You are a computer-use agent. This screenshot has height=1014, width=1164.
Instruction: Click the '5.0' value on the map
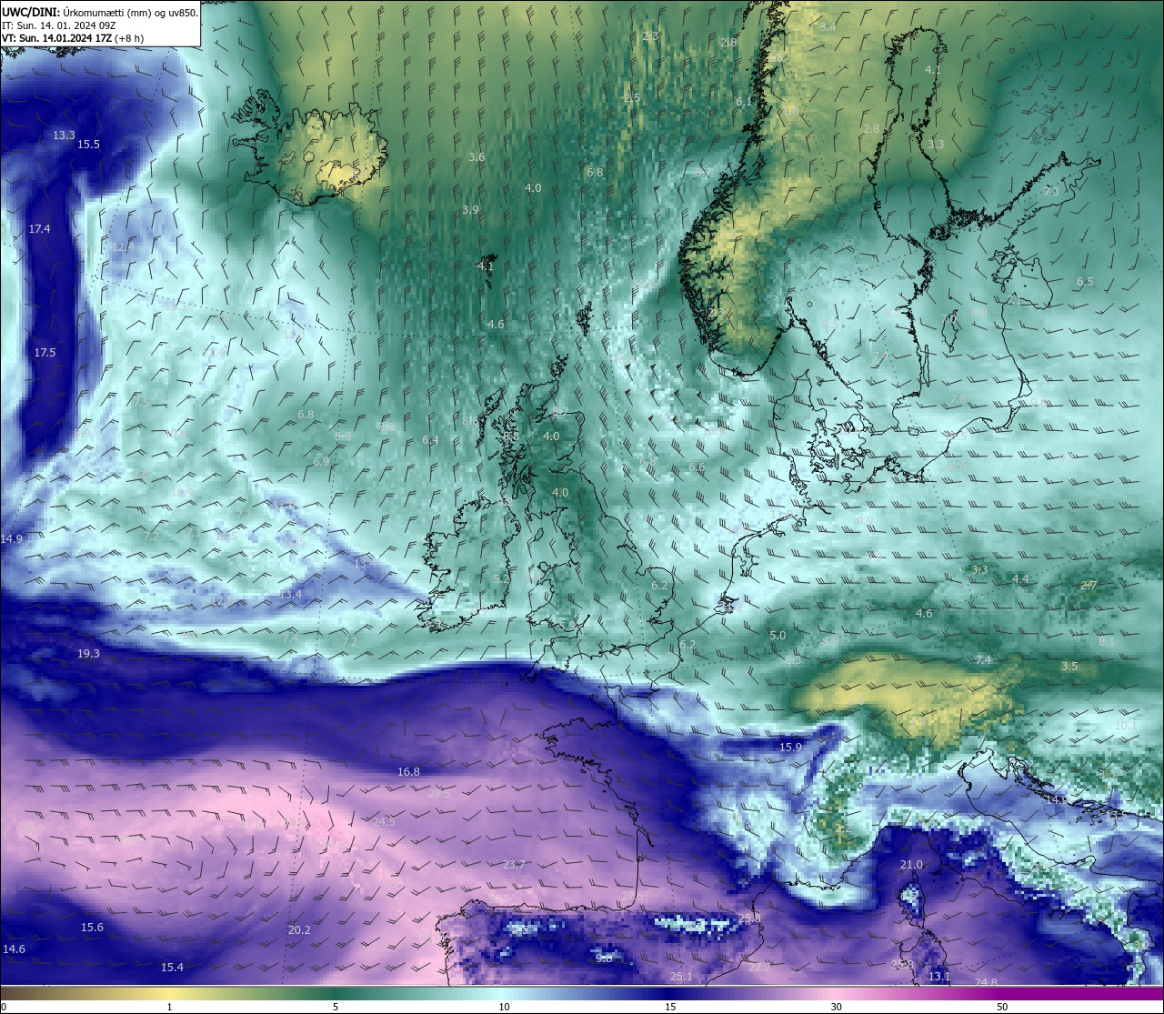point(778,635)
